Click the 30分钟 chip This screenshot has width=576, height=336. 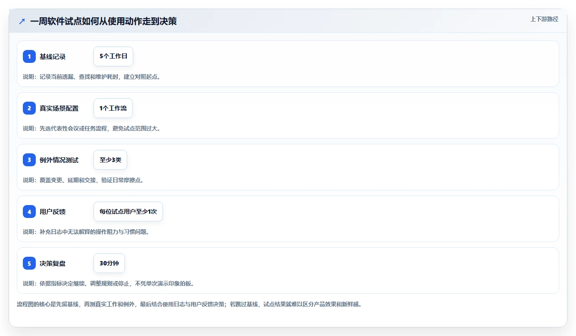(109, 263)
